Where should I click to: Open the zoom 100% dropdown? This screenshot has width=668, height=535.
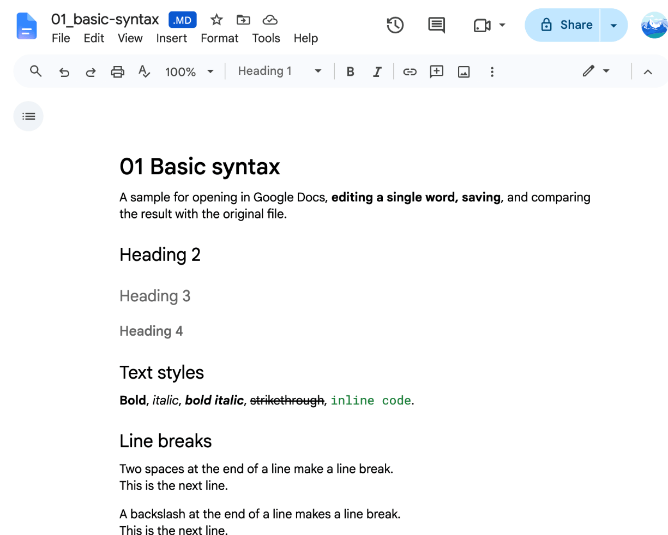click(x=189, y=72)
